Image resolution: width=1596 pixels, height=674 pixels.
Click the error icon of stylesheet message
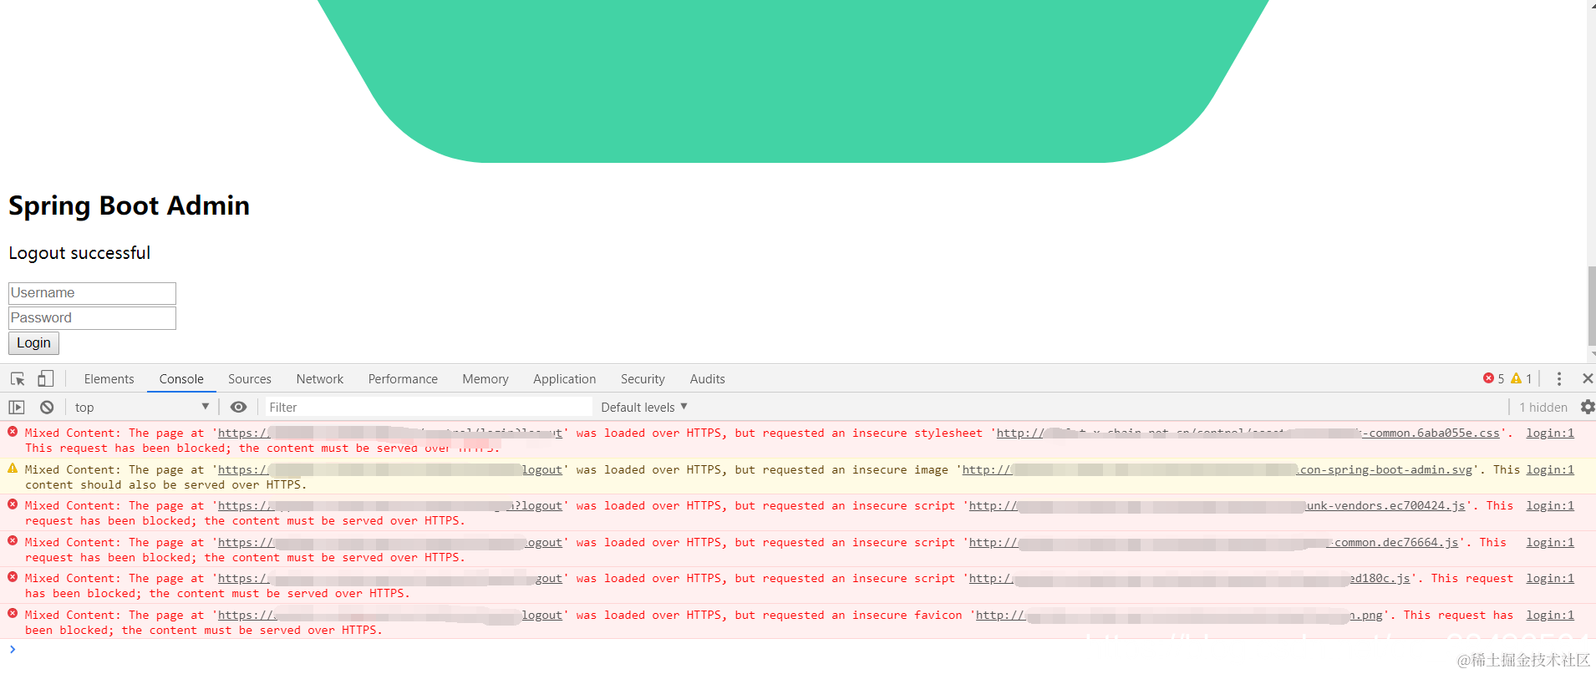pyautogui.click(x=13, y=432)
